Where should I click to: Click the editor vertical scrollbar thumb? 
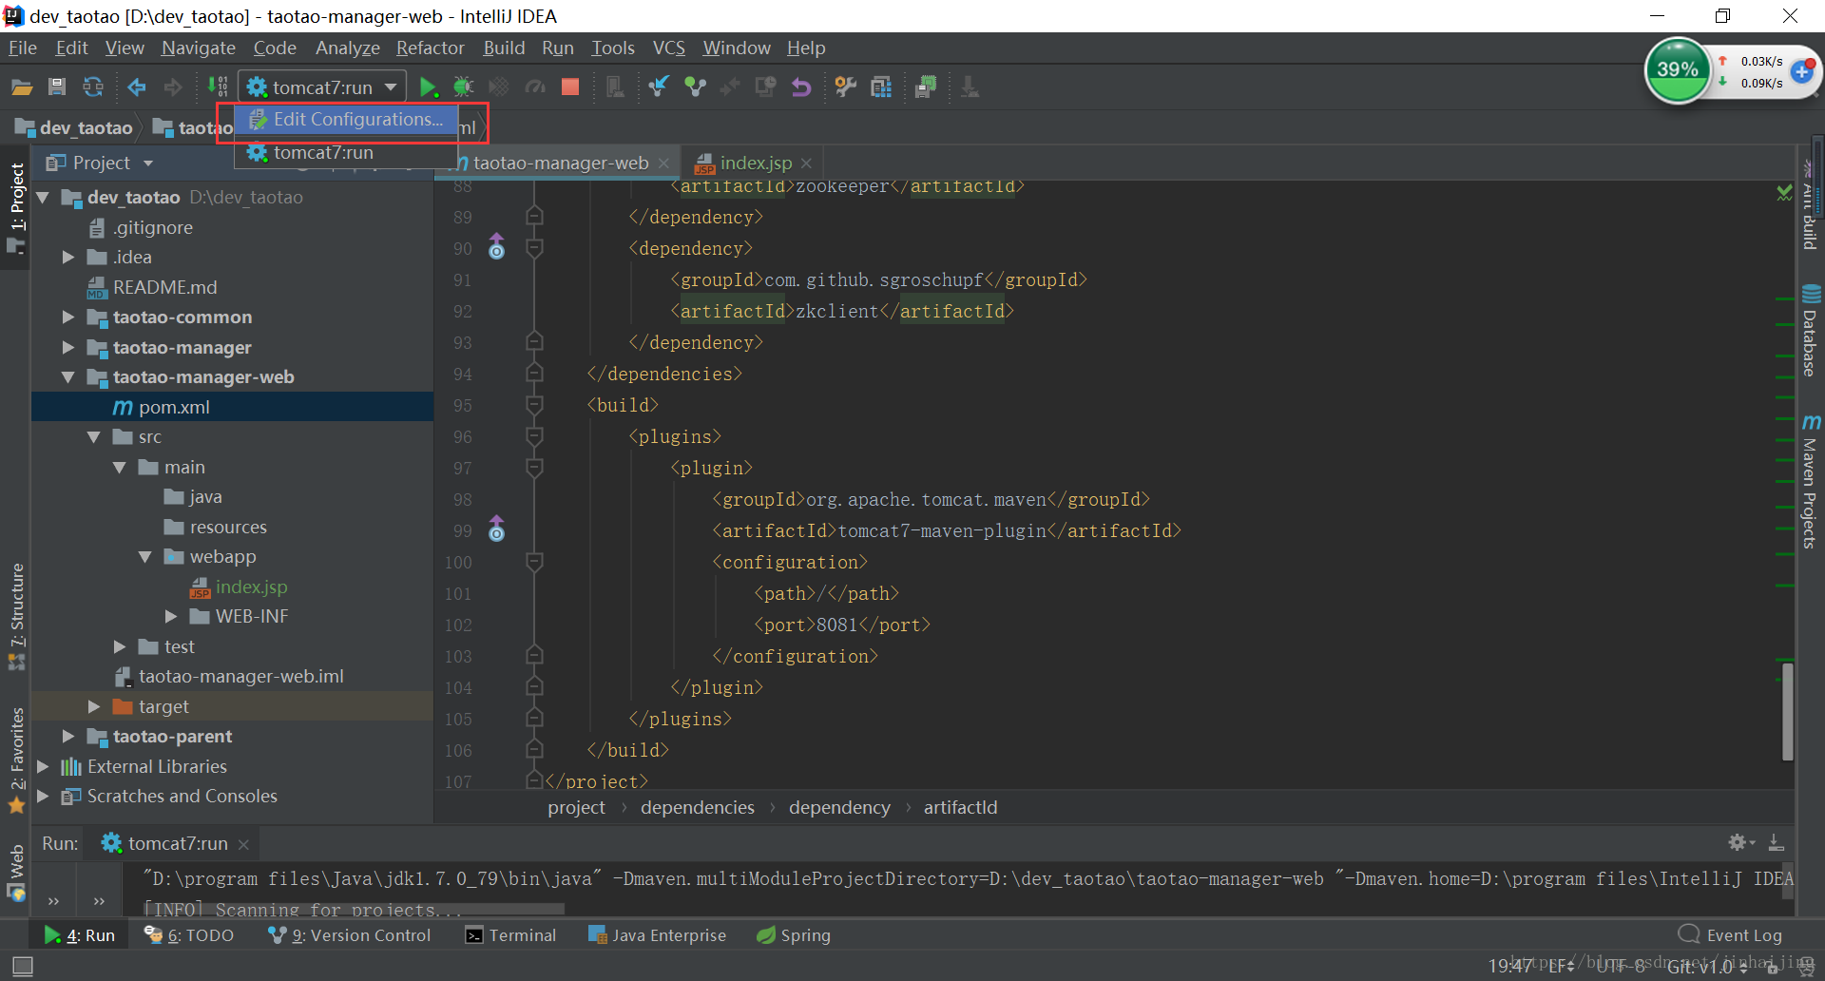[1788, 711]
